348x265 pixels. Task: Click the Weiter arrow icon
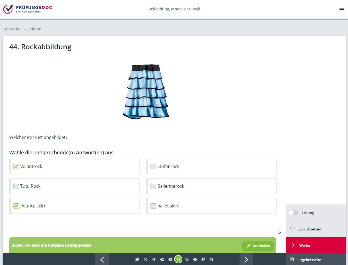coord(292,245)
